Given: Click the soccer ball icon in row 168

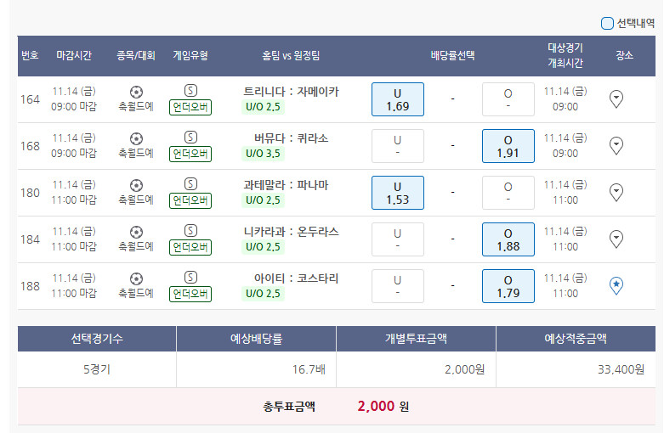Looking at the screenshot, I should click(x=136, y=138).
